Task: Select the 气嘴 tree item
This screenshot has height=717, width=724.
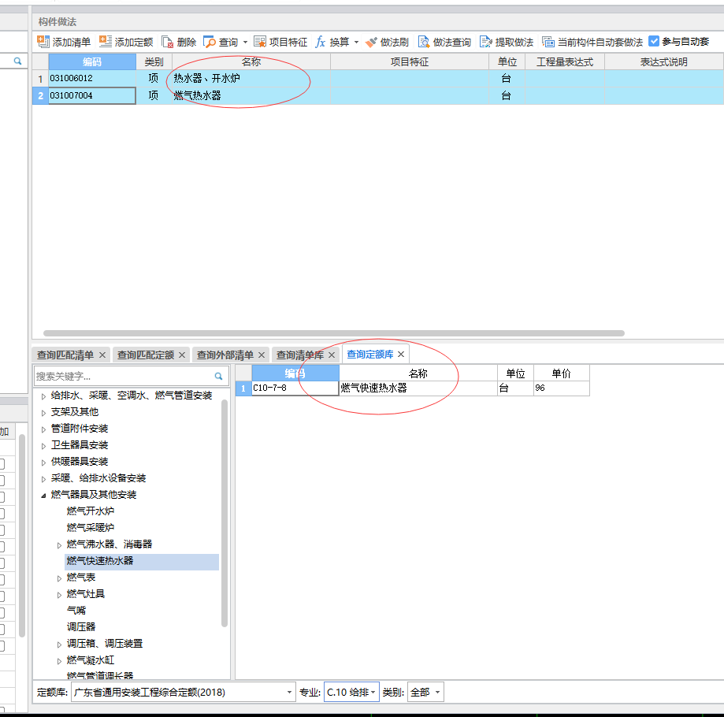Action: [x=76, y=611]
